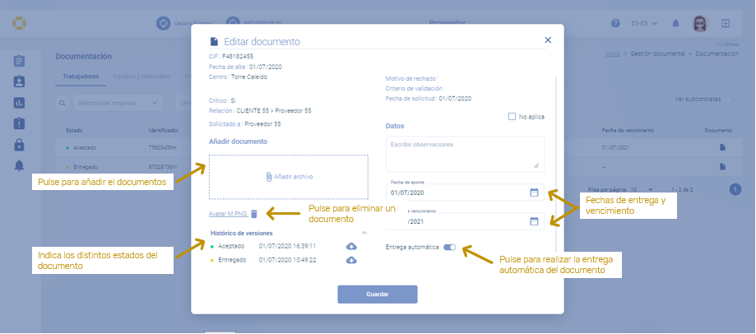Click the Estado column header
Viewport: 756px width, 334px height.
coord(74,130)
